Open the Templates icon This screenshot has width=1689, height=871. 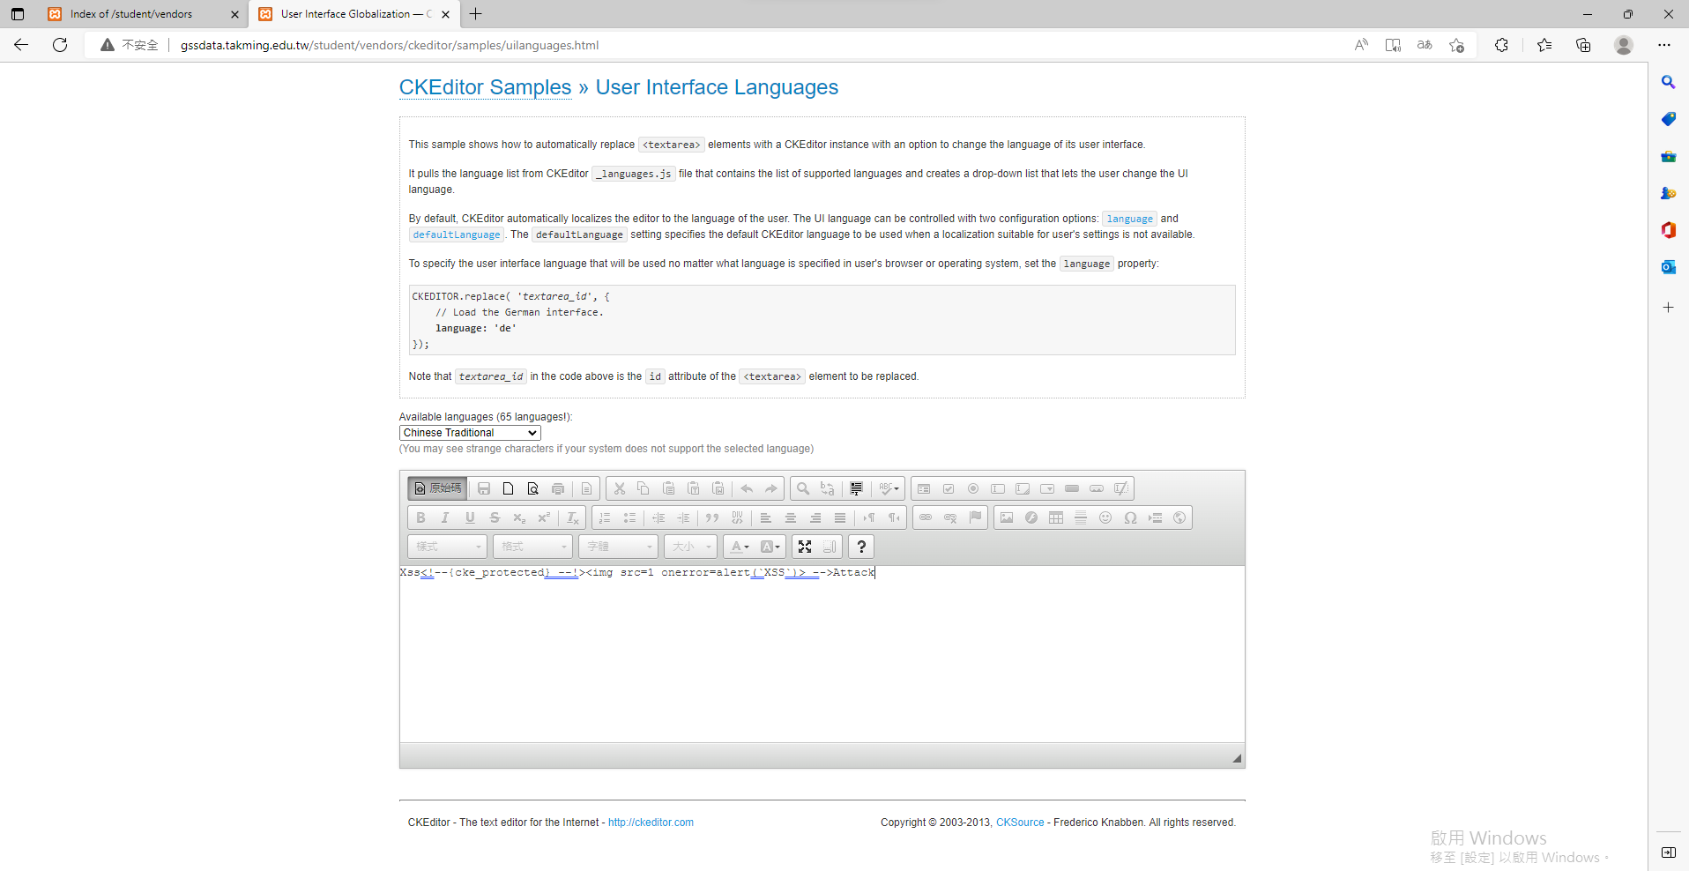pyautogui.click(x=587, y=488)
